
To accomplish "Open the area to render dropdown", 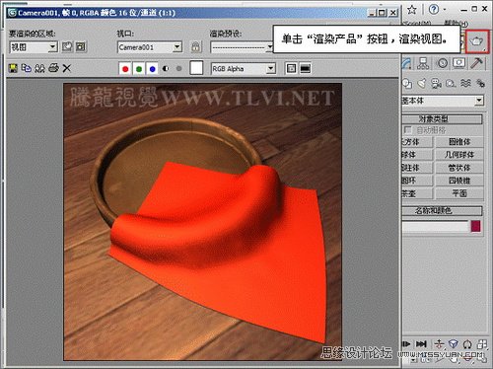I will (x=34, y=47).
